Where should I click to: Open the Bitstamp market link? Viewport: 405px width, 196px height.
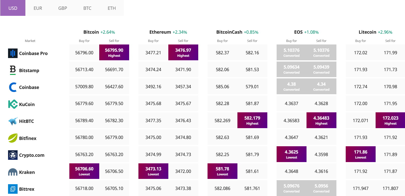29,70
